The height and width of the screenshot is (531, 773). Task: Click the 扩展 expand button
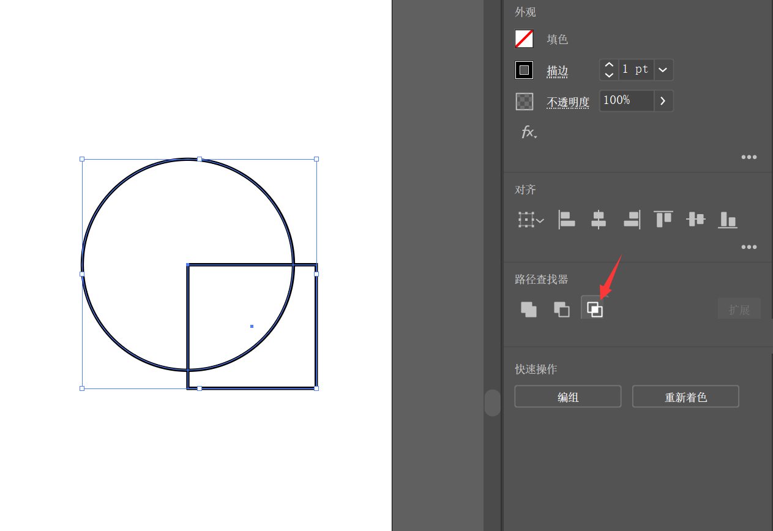[x=739, y=310]
